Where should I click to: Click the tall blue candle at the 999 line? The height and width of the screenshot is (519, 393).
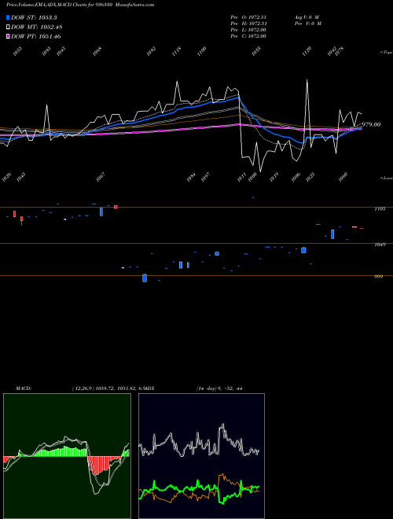145,278
